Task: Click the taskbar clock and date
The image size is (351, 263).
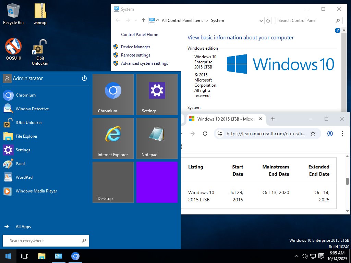Action: 337,256
